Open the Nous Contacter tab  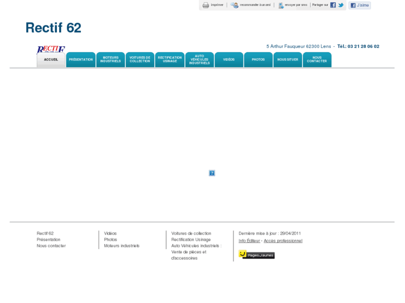coord(317,60)
